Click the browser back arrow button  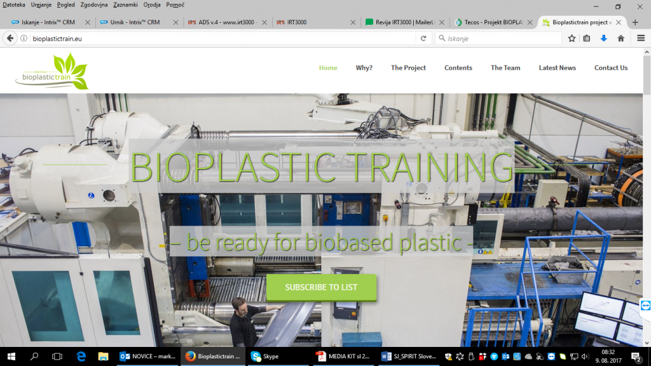10,38
